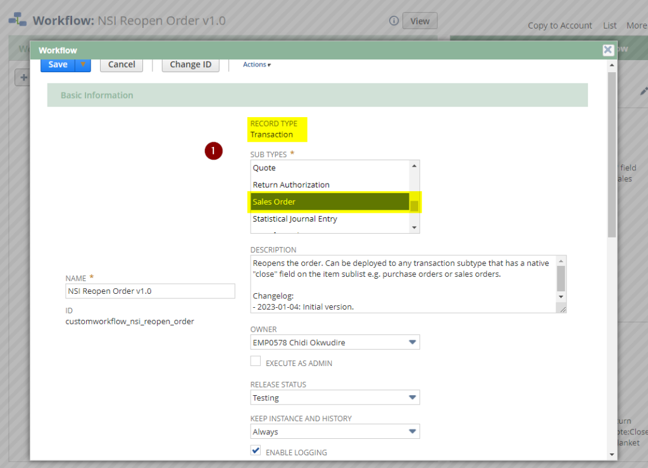Close the Workflow dialog with X
The height and width of the screenshot is (468, 648).
(x=607, y=50)
